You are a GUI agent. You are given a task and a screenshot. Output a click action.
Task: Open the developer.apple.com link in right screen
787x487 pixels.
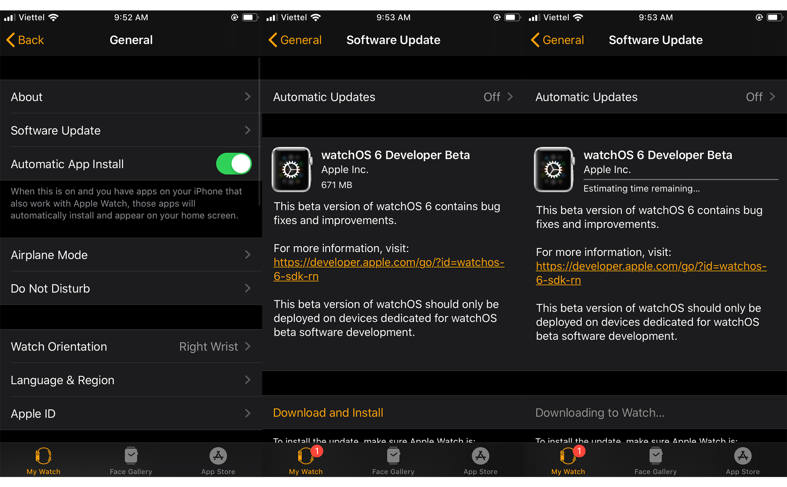coord(651,273)
